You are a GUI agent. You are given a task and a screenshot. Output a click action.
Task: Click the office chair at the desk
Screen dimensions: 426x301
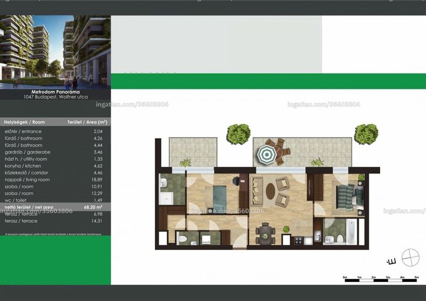(x=236, y=181)
